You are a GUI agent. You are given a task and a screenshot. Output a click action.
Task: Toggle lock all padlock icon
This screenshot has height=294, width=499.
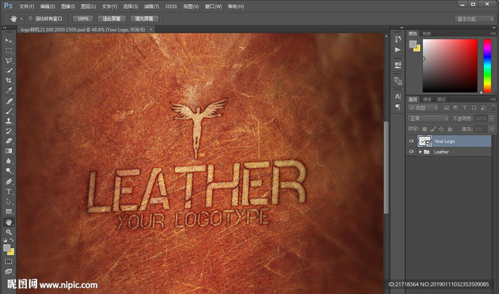[450, 129]
